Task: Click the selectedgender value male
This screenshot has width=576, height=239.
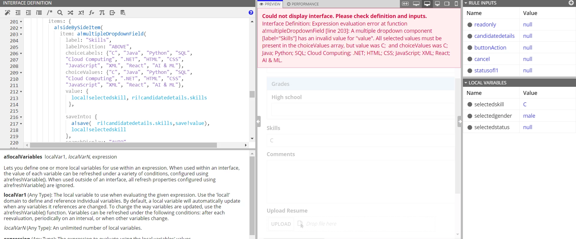Action: [529, 116]
